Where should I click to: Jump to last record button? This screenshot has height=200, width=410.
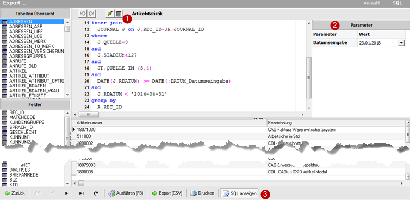coord(82,193)
